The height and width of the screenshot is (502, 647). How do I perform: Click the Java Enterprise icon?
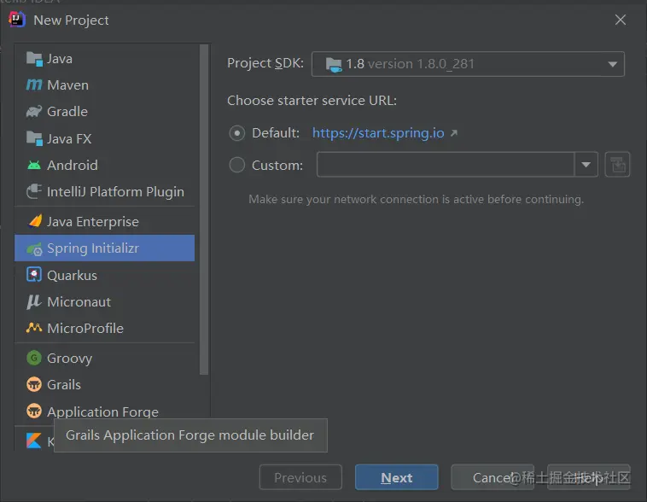[x=34, y=222]
